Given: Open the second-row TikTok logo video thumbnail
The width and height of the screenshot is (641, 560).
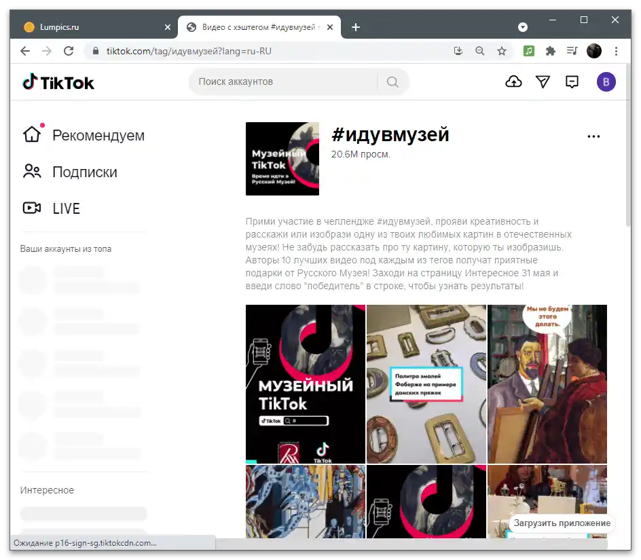Looking at the screenshot, I should [426, 502].
